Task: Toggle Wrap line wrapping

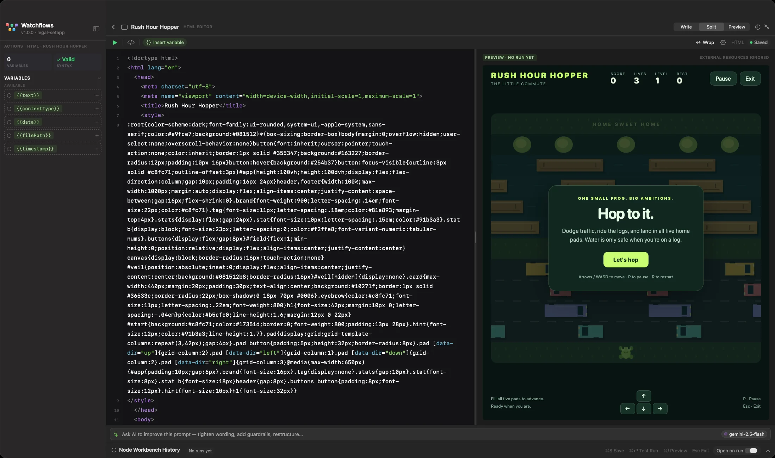Action: [x=705, y=42]
